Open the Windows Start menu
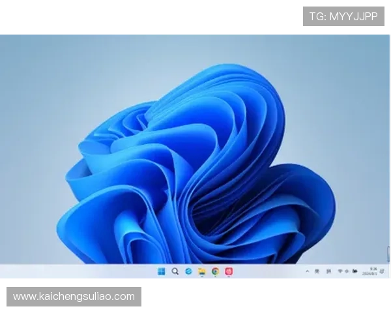The image size is (391, 313). point(161,271)
